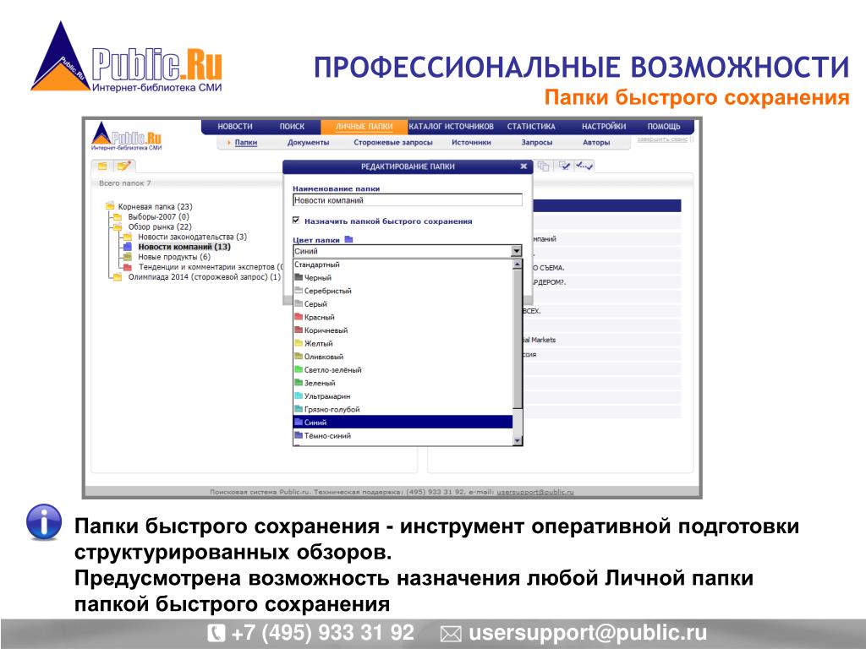The image size is (866, 649).
Task: Click the single-checkmark select icon
Action: pos(564,166)
